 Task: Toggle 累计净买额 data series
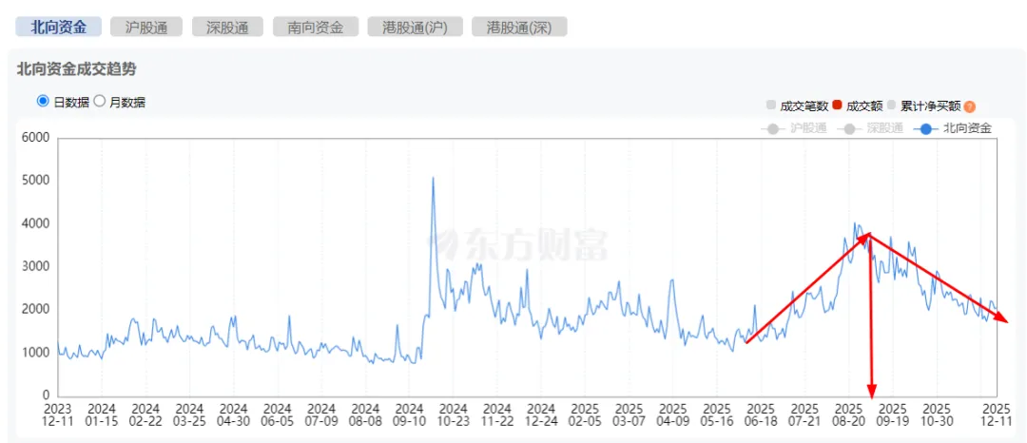tap(930, 106)
